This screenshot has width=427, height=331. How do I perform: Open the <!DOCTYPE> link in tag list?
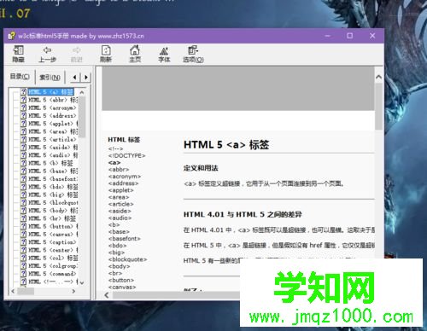pyautogui.click(x=126, y=155)
